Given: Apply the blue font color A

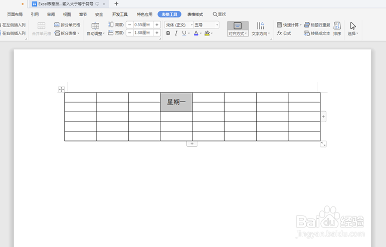Looking at the screenshot, I should point(196,33).
